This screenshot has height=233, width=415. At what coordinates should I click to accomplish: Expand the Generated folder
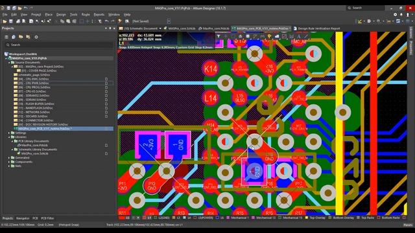click(x=9, y=158)
